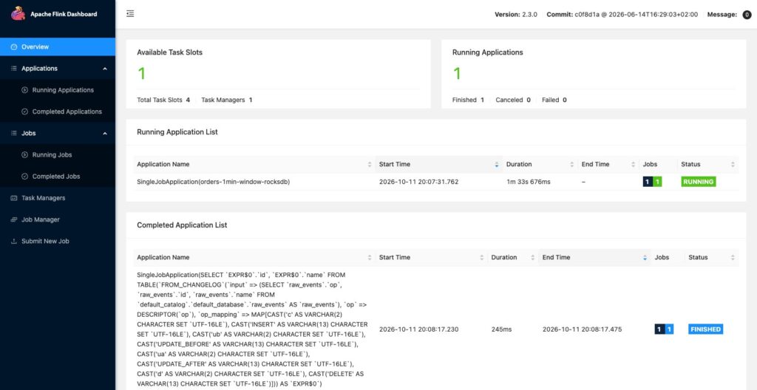Click the green RUNNING status badge
The width and height of the screenshot is (757, 390).
point(698,182)
